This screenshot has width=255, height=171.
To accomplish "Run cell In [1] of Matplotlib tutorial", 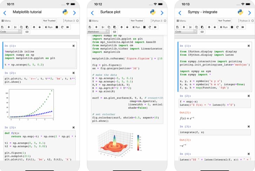I will (74, 46).
